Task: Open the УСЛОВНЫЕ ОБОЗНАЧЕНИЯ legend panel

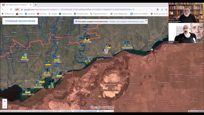Action: pos(20,21)
